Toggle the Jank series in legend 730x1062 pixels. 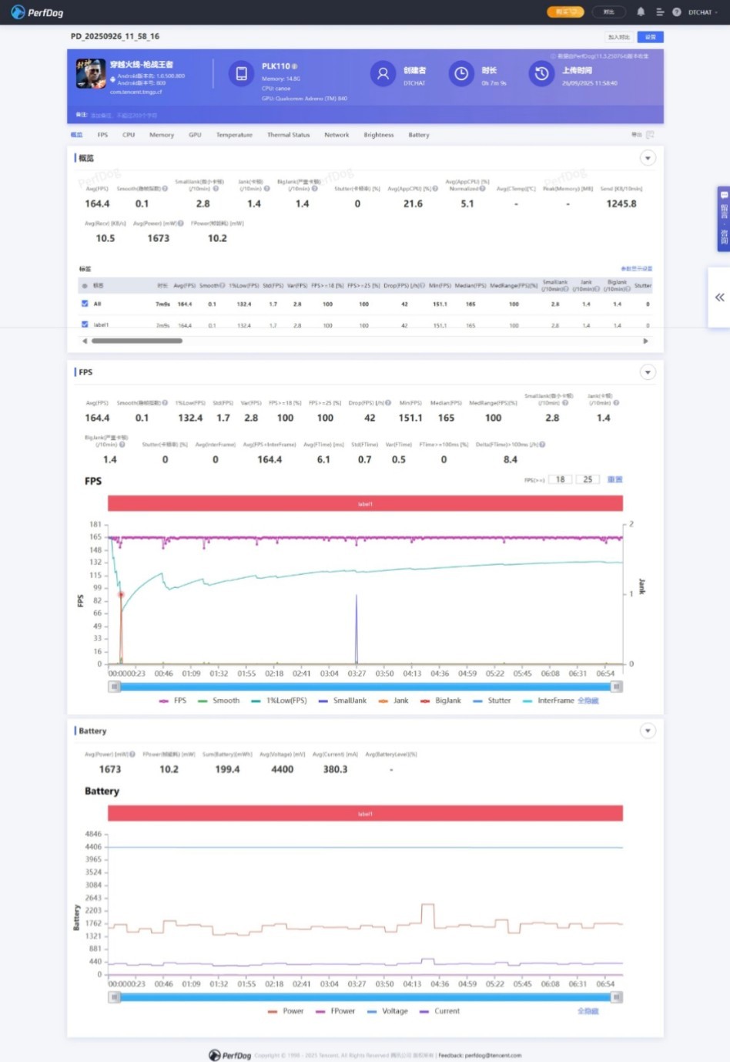pyautogui.click(x=393, y=701)
